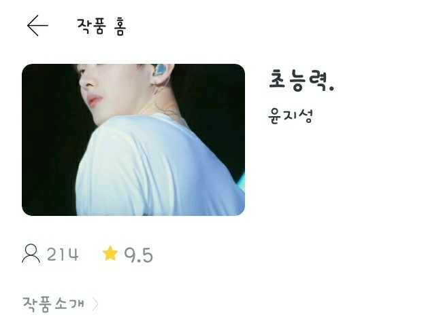The image size is (441, 330).
Task: Select the 9.5 number next to star
Action: (x=139, y=255)
